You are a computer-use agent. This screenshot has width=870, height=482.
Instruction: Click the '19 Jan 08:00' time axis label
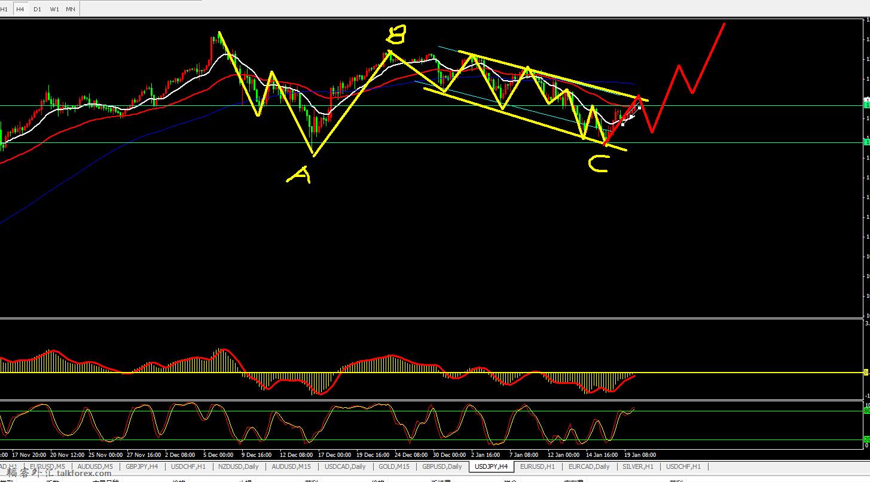pos(640,454)
